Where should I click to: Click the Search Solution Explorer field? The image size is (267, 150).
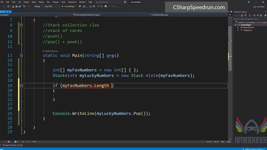(250, 19)
